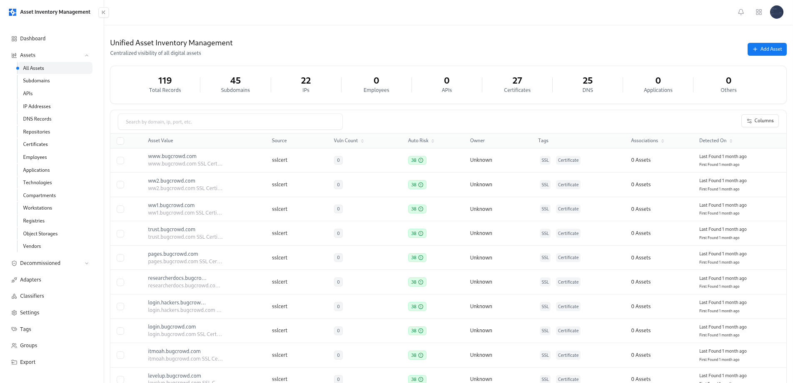Screen dimensions: 793x383
Task: Open the user profile avatar
Action: point(777,12)
